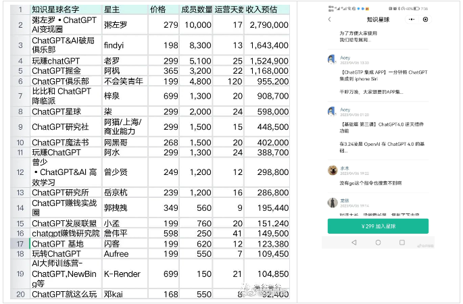The width and height of the screenshot is (463, 304).
Task: Click the 老罗 owner cell
Action: [x=125, y=61]
